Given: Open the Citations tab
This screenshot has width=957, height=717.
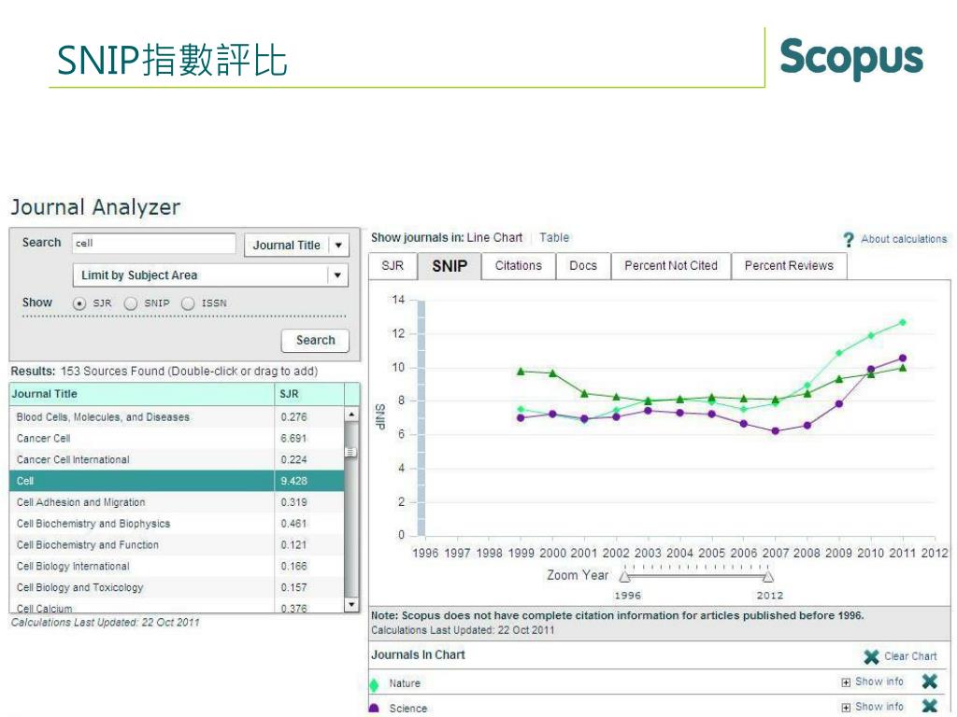Looking at the screenshot, I should (x=518, y=266).
